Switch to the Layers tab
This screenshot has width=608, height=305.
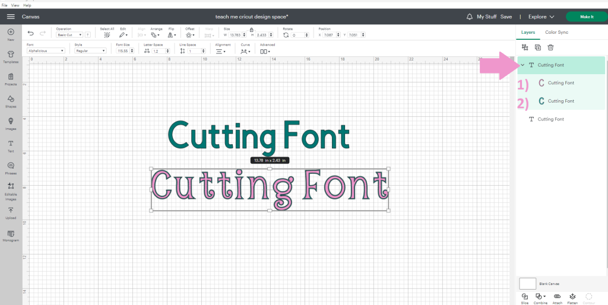[x=528, y=32]
